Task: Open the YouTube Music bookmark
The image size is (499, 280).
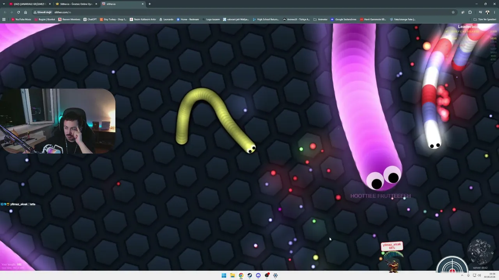Action: 21,19
